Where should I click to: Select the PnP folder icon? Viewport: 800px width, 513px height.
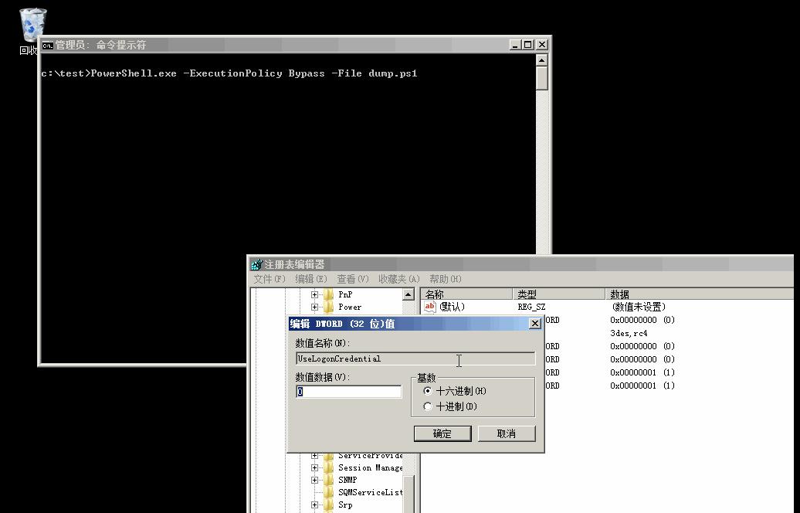(329, 294)
